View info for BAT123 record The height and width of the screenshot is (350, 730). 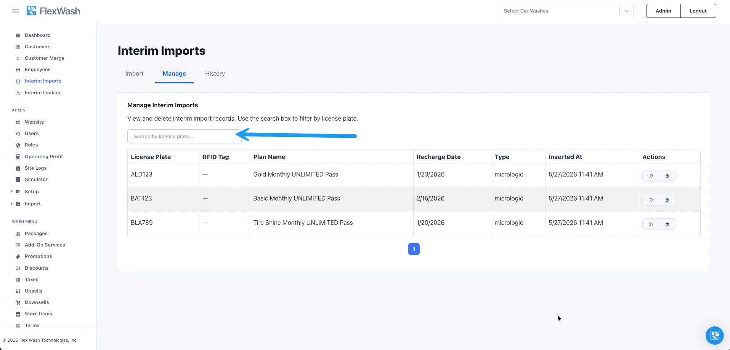(651, 200)
